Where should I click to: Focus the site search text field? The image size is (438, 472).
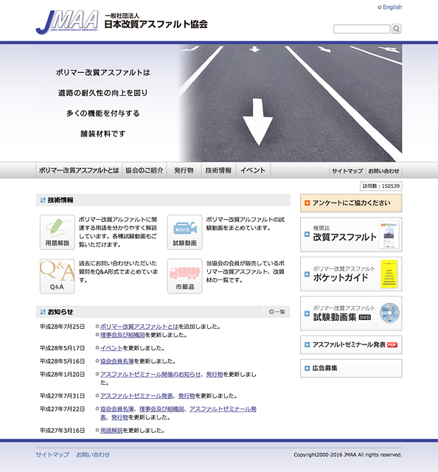pyautogui.click(x=361, y=29)
